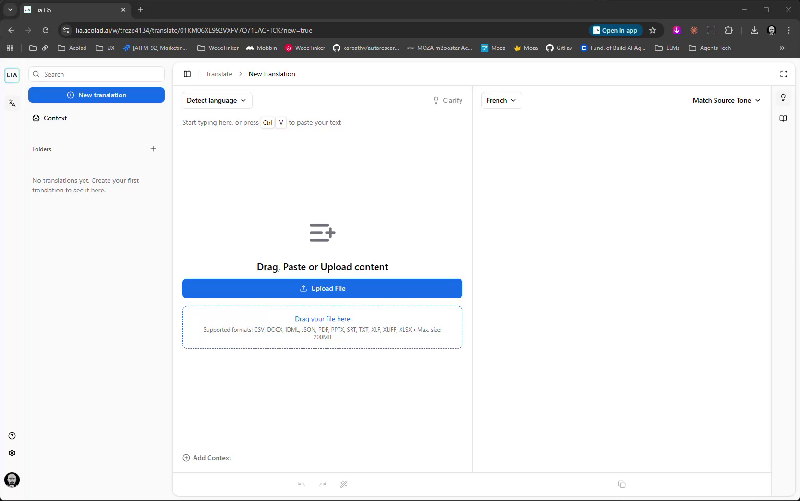The width and height of the screenshot is (800, 501).
Task: Add a new folder with plus icon
Action: click(153, 149)
